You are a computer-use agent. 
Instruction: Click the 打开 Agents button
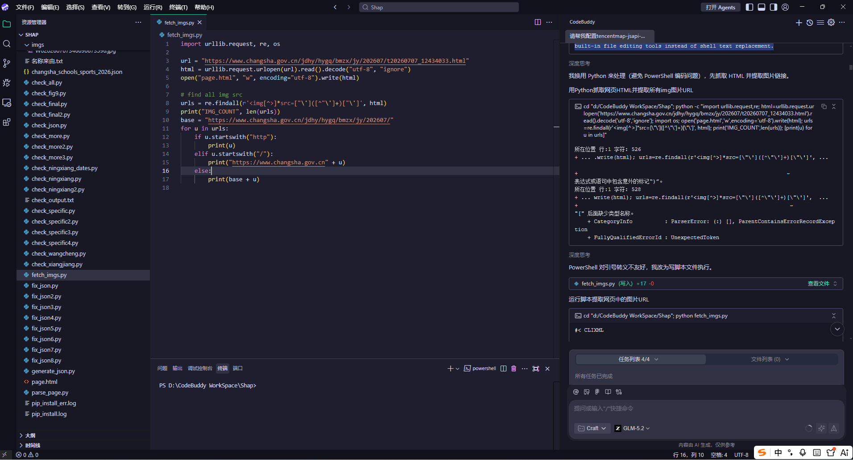[x=720, y=7]
